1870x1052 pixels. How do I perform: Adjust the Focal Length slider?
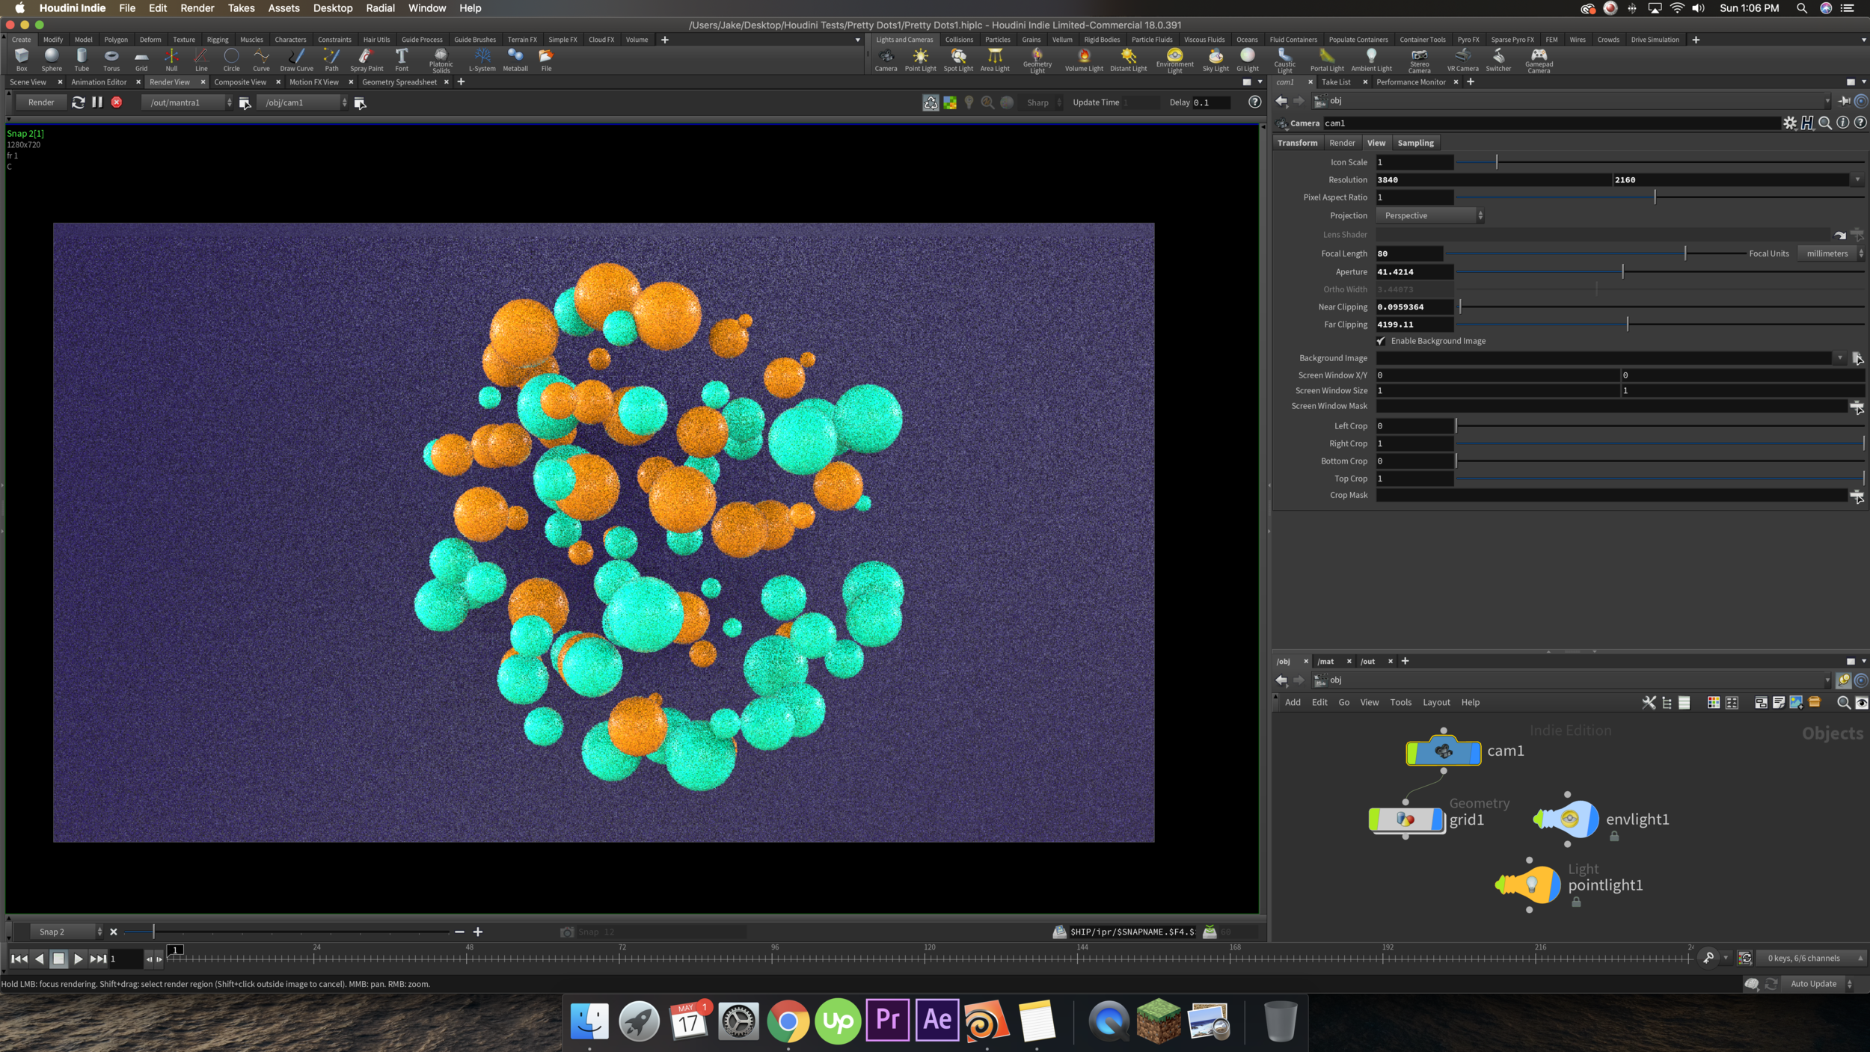coord(1684,253)
